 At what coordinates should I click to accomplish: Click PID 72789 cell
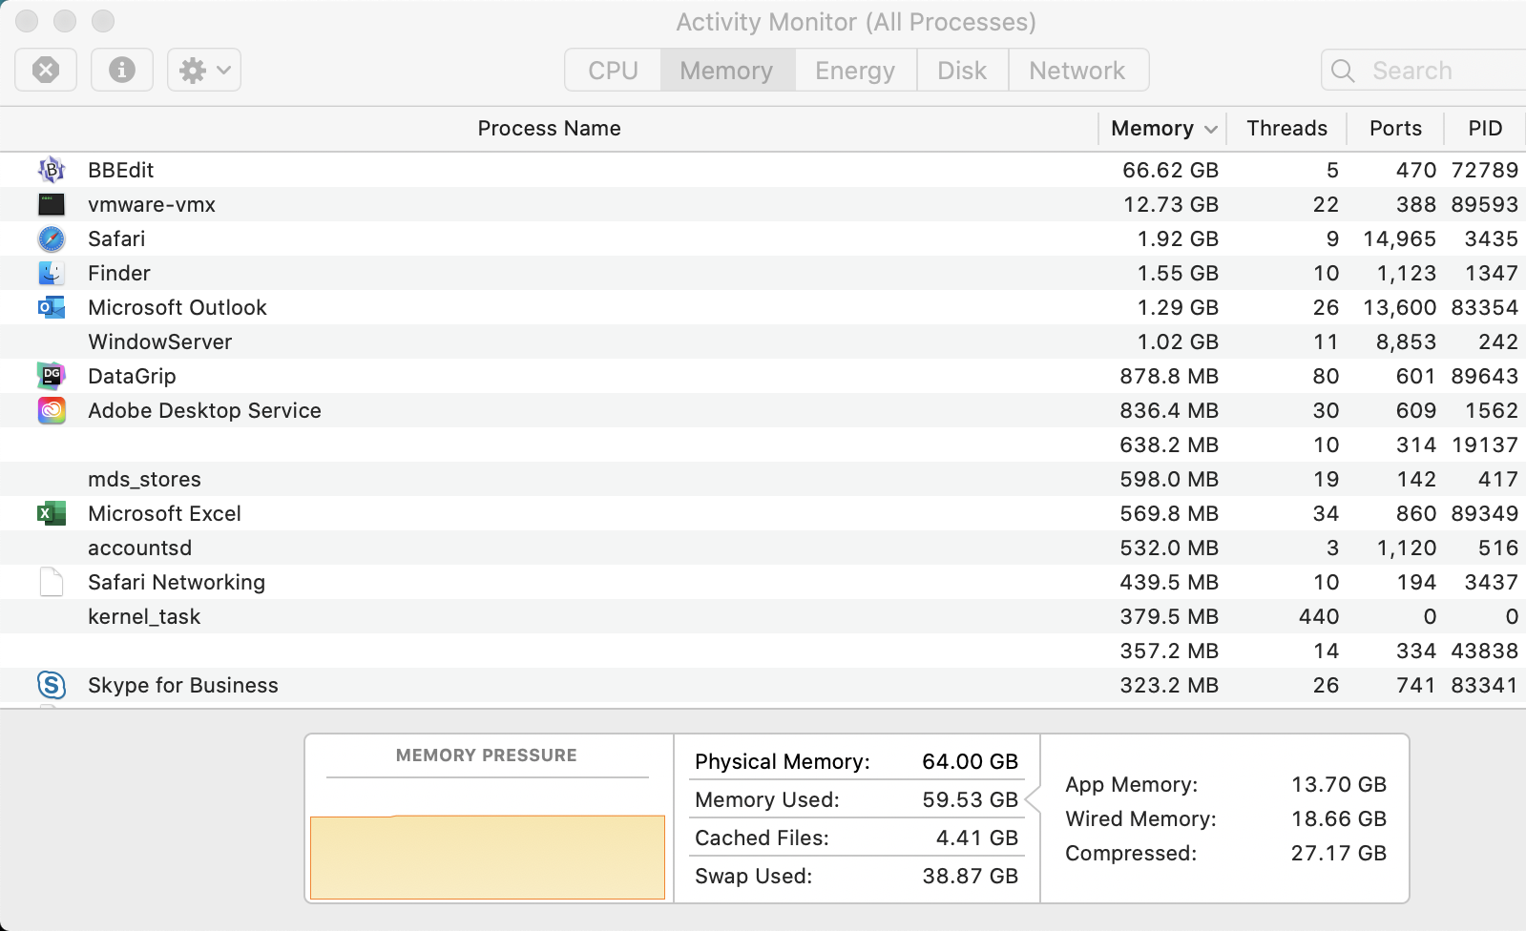tap(1485, 170)
